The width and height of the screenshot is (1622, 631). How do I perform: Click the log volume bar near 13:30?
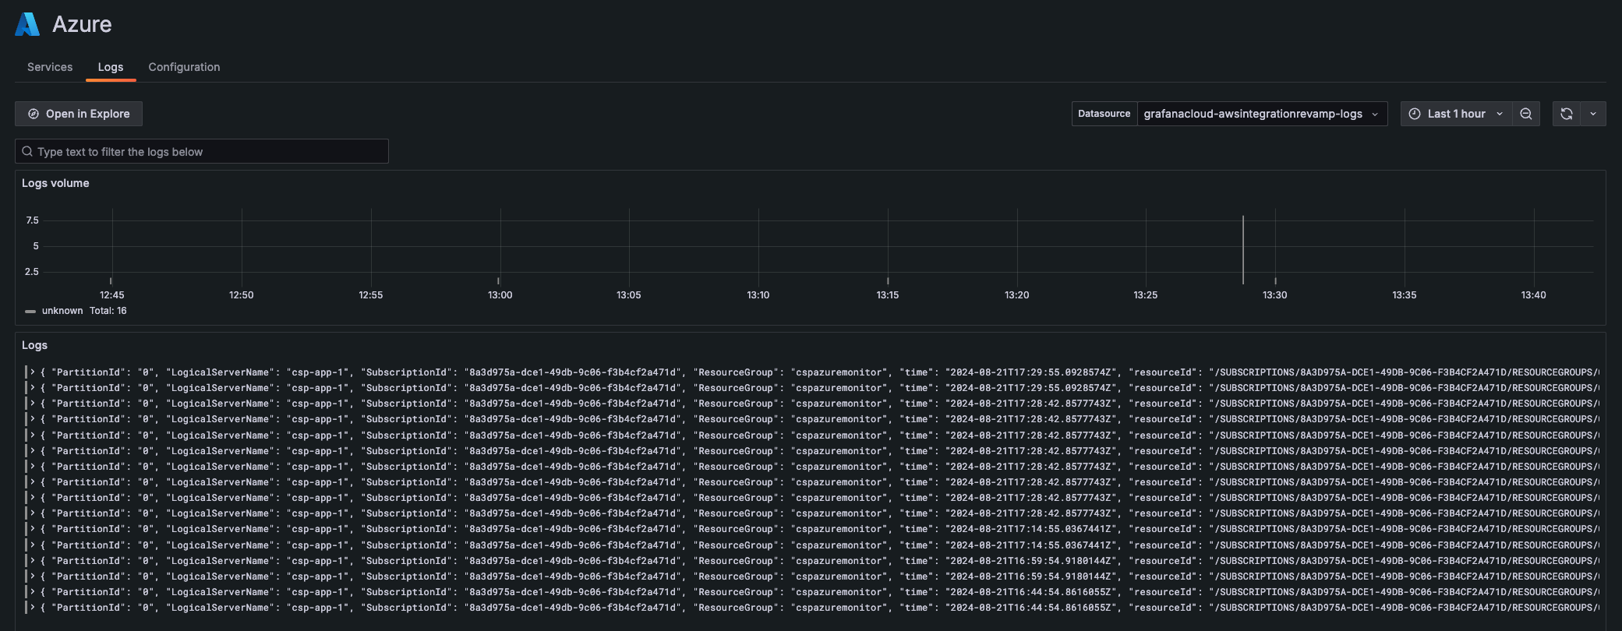coord(1242,249)
